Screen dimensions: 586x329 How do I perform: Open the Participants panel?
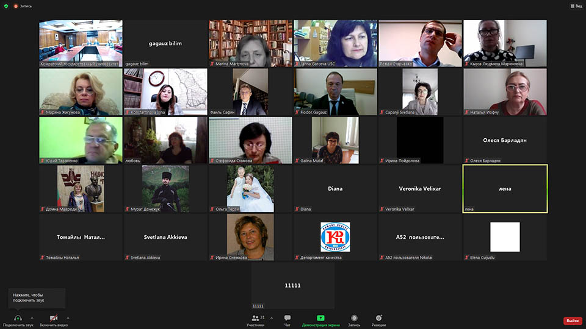pos(256,319)
